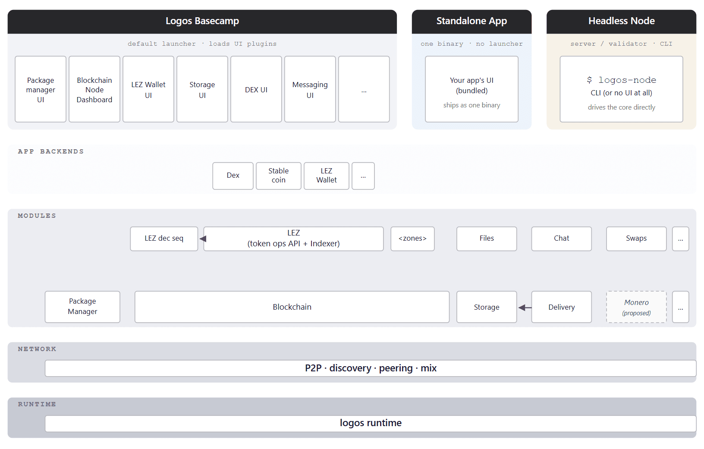Select the Swaps module box
Image resolution: width=704 pixels, height=449 pixels.
636,239
